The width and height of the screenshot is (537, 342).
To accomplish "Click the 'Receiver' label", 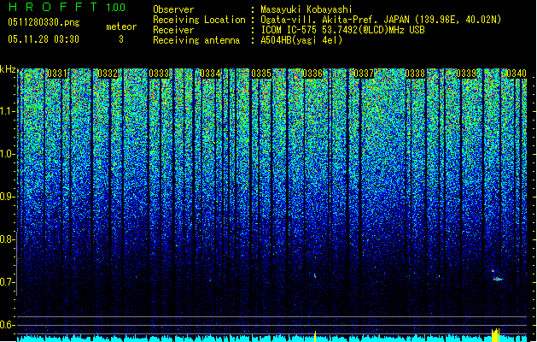I will tap(173, 30).
